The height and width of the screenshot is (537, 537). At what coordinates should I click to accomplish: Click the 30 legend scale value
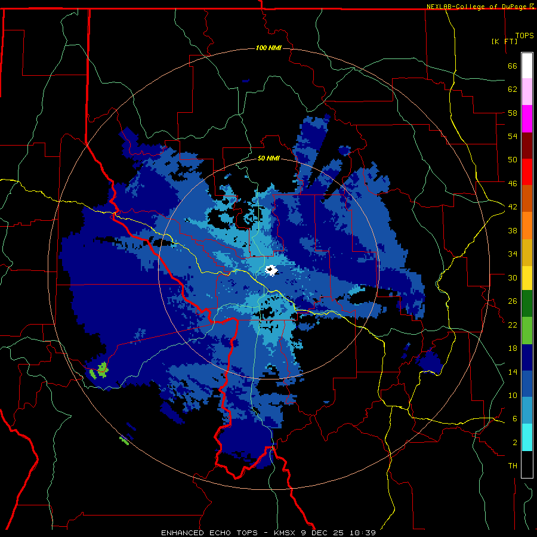point(513,277)
